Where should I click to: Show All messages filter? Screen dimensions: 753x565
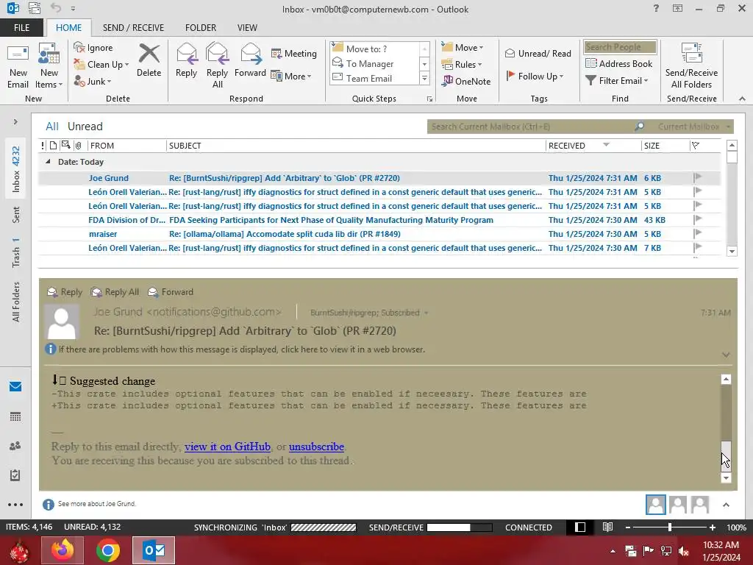52,127
